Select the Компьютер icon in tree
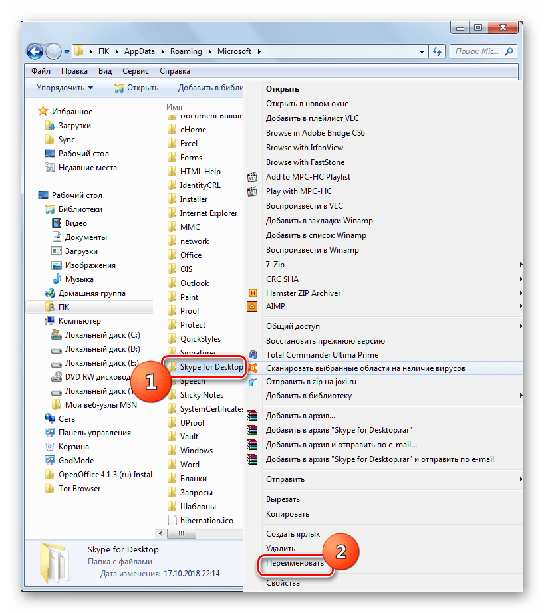Screen dimensions: 544x613 50,321
